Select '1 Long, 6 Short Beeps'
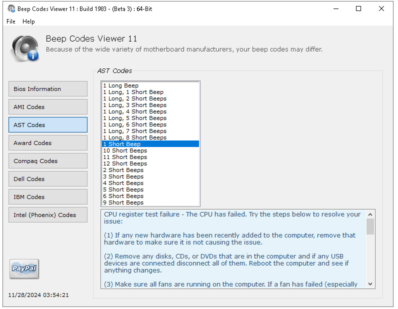Screen dimensions: 398x309 pyautogui.click(x=150, y=124)
